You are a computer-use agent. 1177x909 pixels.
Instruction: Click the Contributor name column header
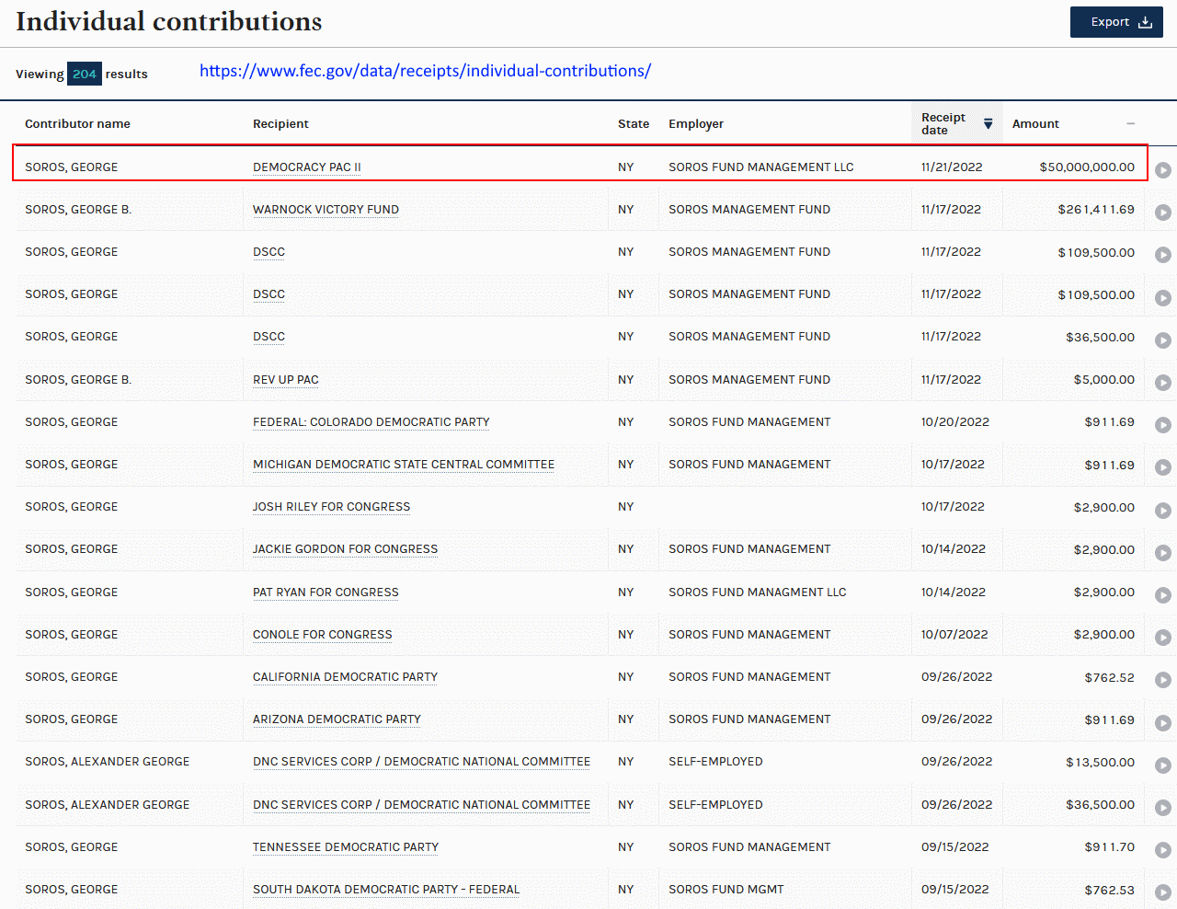(x=77, y=124)
